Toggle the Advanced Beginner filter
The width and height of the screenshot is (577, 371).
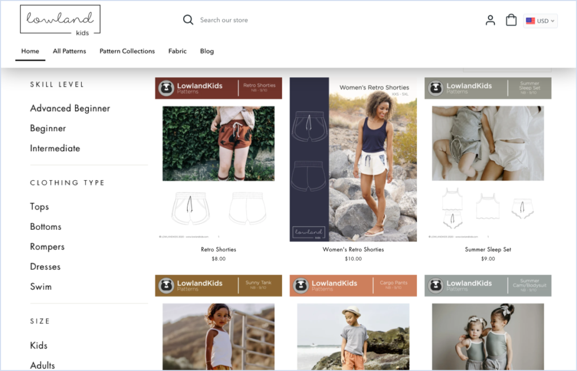[x=70, y=108]
